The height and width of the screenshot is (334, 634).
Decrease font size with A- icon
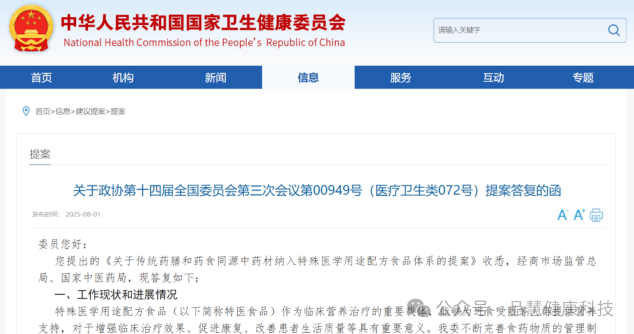point(562,215)
